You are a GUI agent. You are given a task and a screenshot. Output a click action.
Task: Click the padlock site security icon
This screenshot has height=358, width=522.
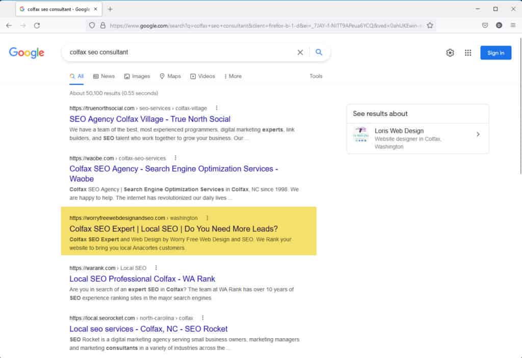[x=103, y=25]
